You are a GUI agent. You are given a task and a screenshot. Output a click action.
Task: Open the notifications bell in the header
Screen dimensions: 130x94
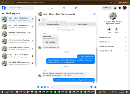(x=120, y=8)
